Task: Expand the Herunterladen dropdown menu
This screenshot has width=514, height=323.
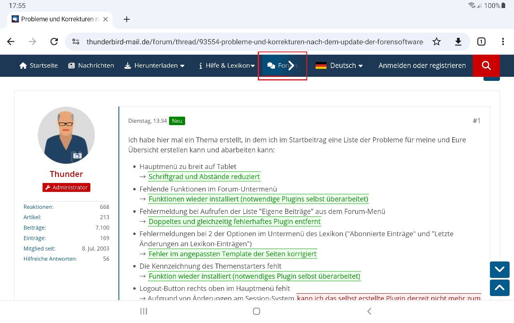Action: coord(155,66)
